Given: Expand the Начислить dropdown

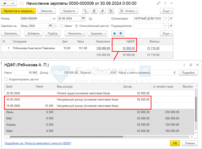Looking at the screenshot, I should click(75, 33).
